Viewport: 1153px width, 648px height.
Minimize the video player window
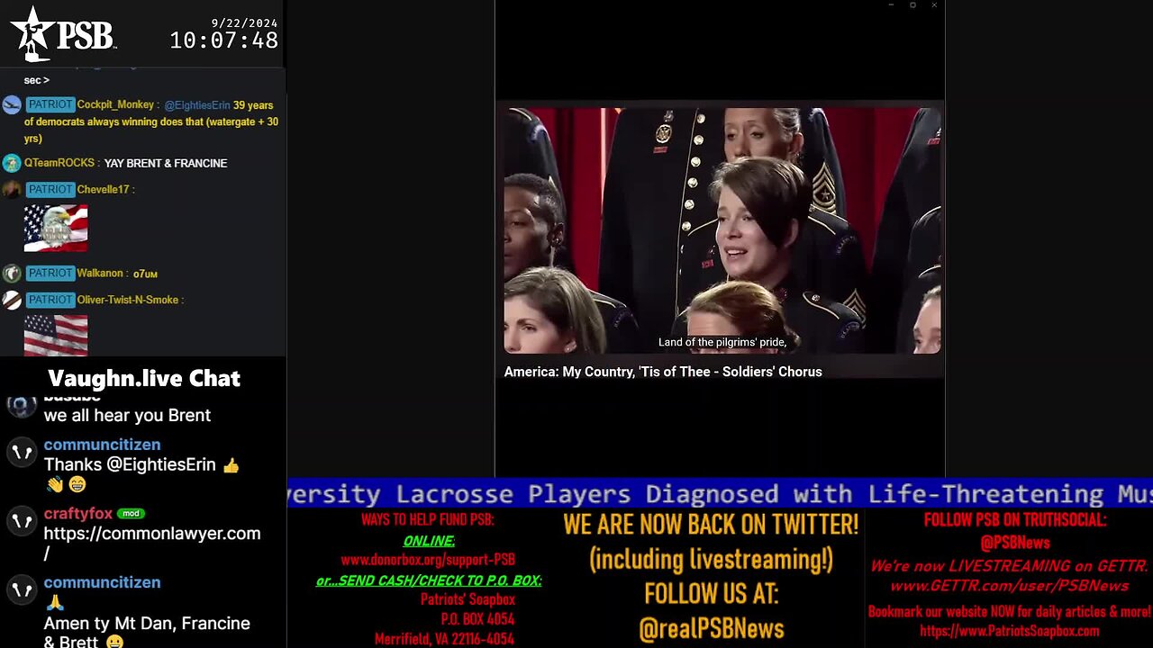[891, 5]
